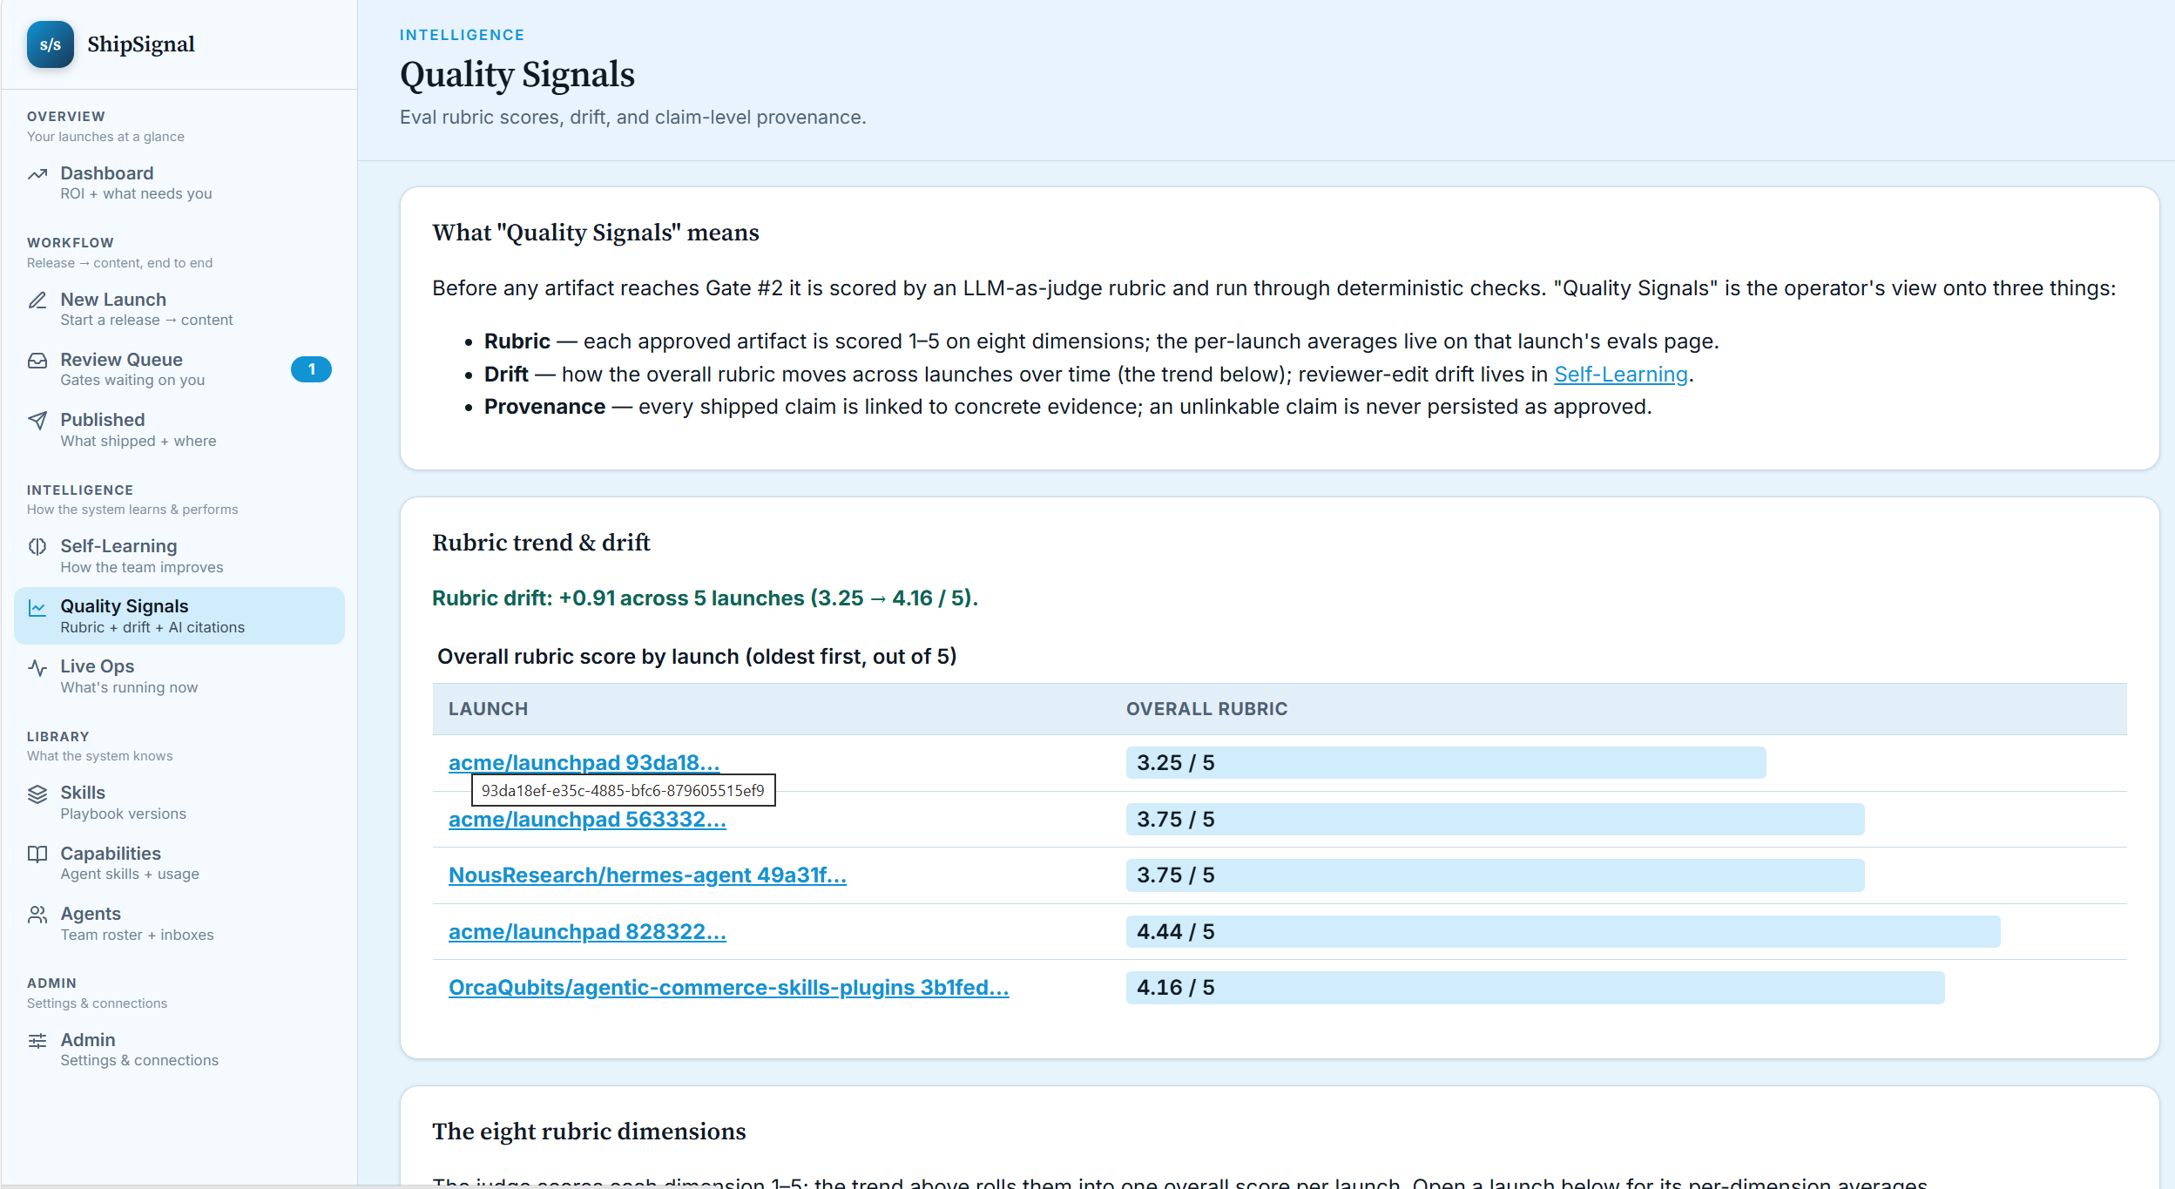2175x1189 pixels.
Task: Click the Review Queue inbox icon
Action: pos(37,361)
